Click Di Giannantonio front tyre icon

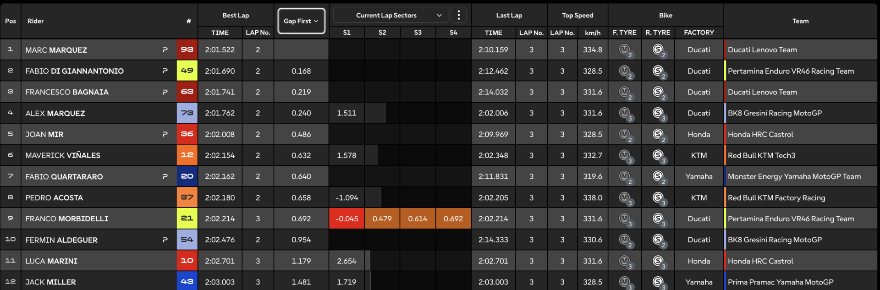(x=626, y=71)
